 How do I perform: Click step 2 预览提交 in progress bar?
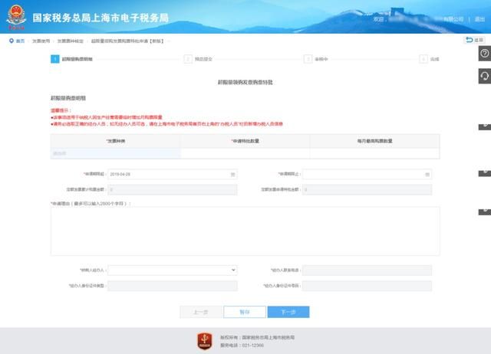tap(203, 58)
